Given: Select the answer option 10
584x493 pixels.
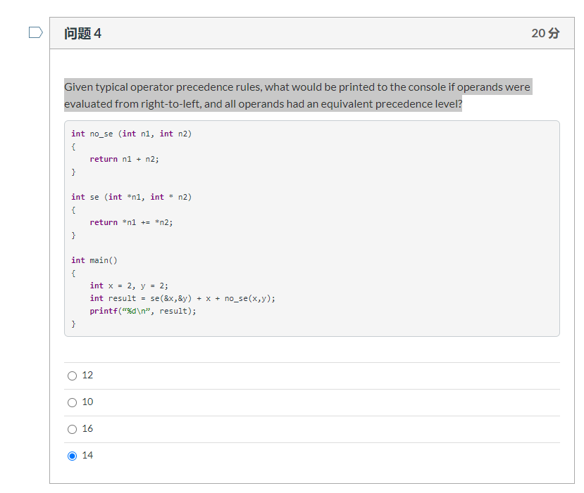Looking at the screenshot, I should 72,402.
